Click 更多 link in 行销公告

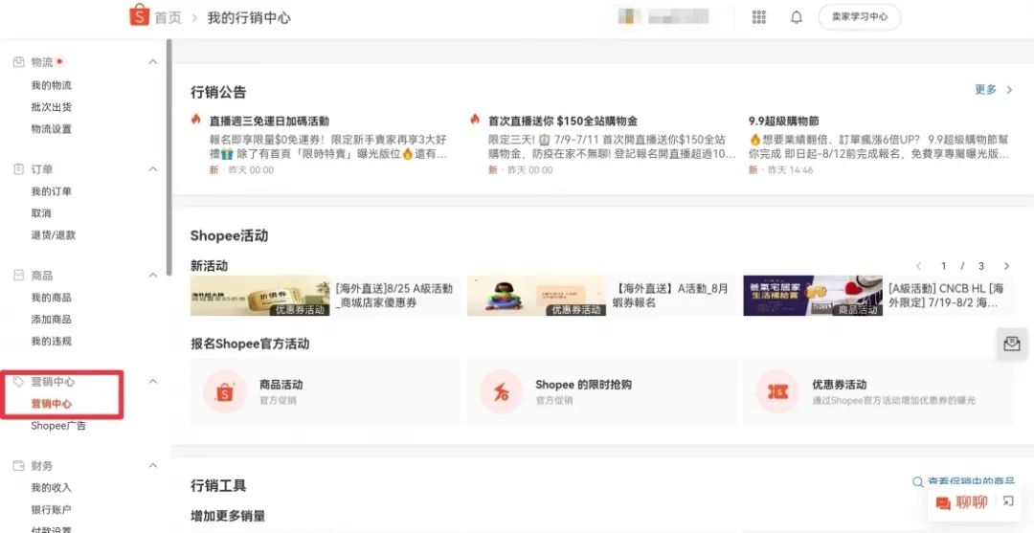pyautogui.click(x=986, y=90)
